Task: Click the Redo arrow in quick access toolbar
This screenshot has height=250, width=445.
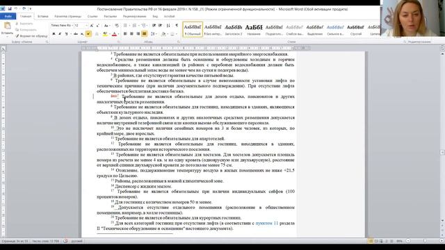Action: pyautogui.click(x=24, y=9)
